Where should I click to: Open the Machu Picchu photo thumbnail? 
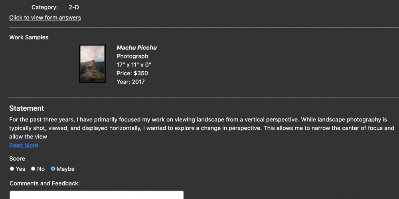(93, 64)
